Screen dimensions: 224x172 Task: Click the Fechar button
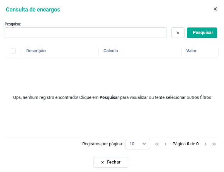pos(111,162)
